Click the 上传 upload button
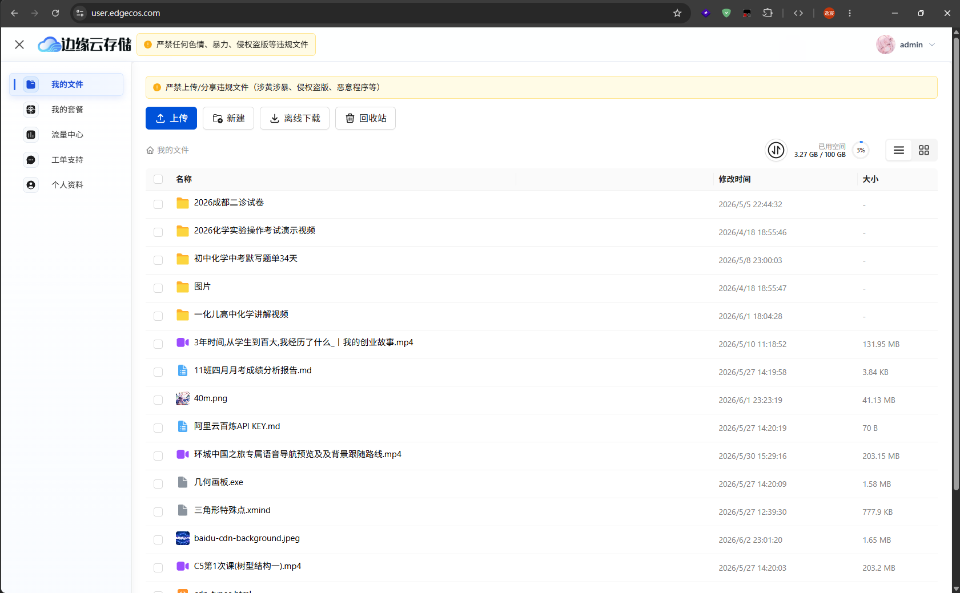 point(171,118)
